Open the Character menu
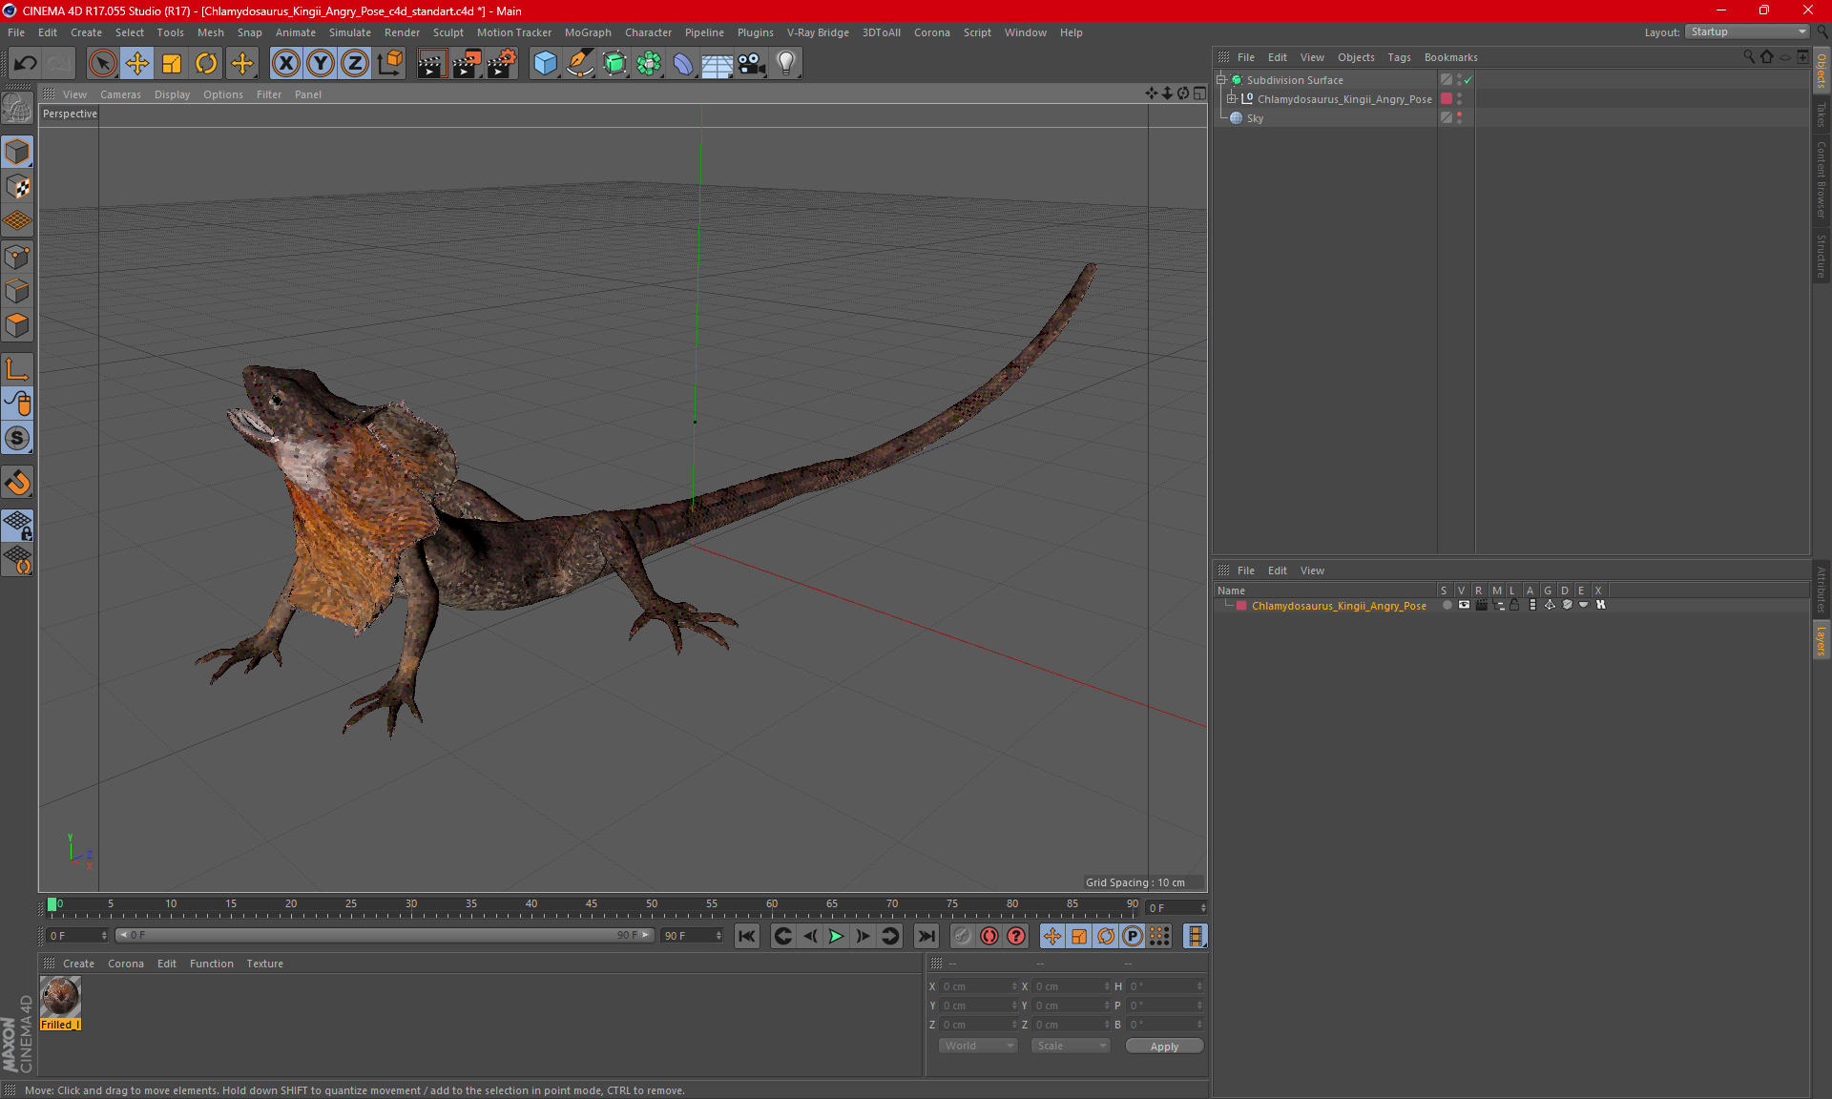 648,32
